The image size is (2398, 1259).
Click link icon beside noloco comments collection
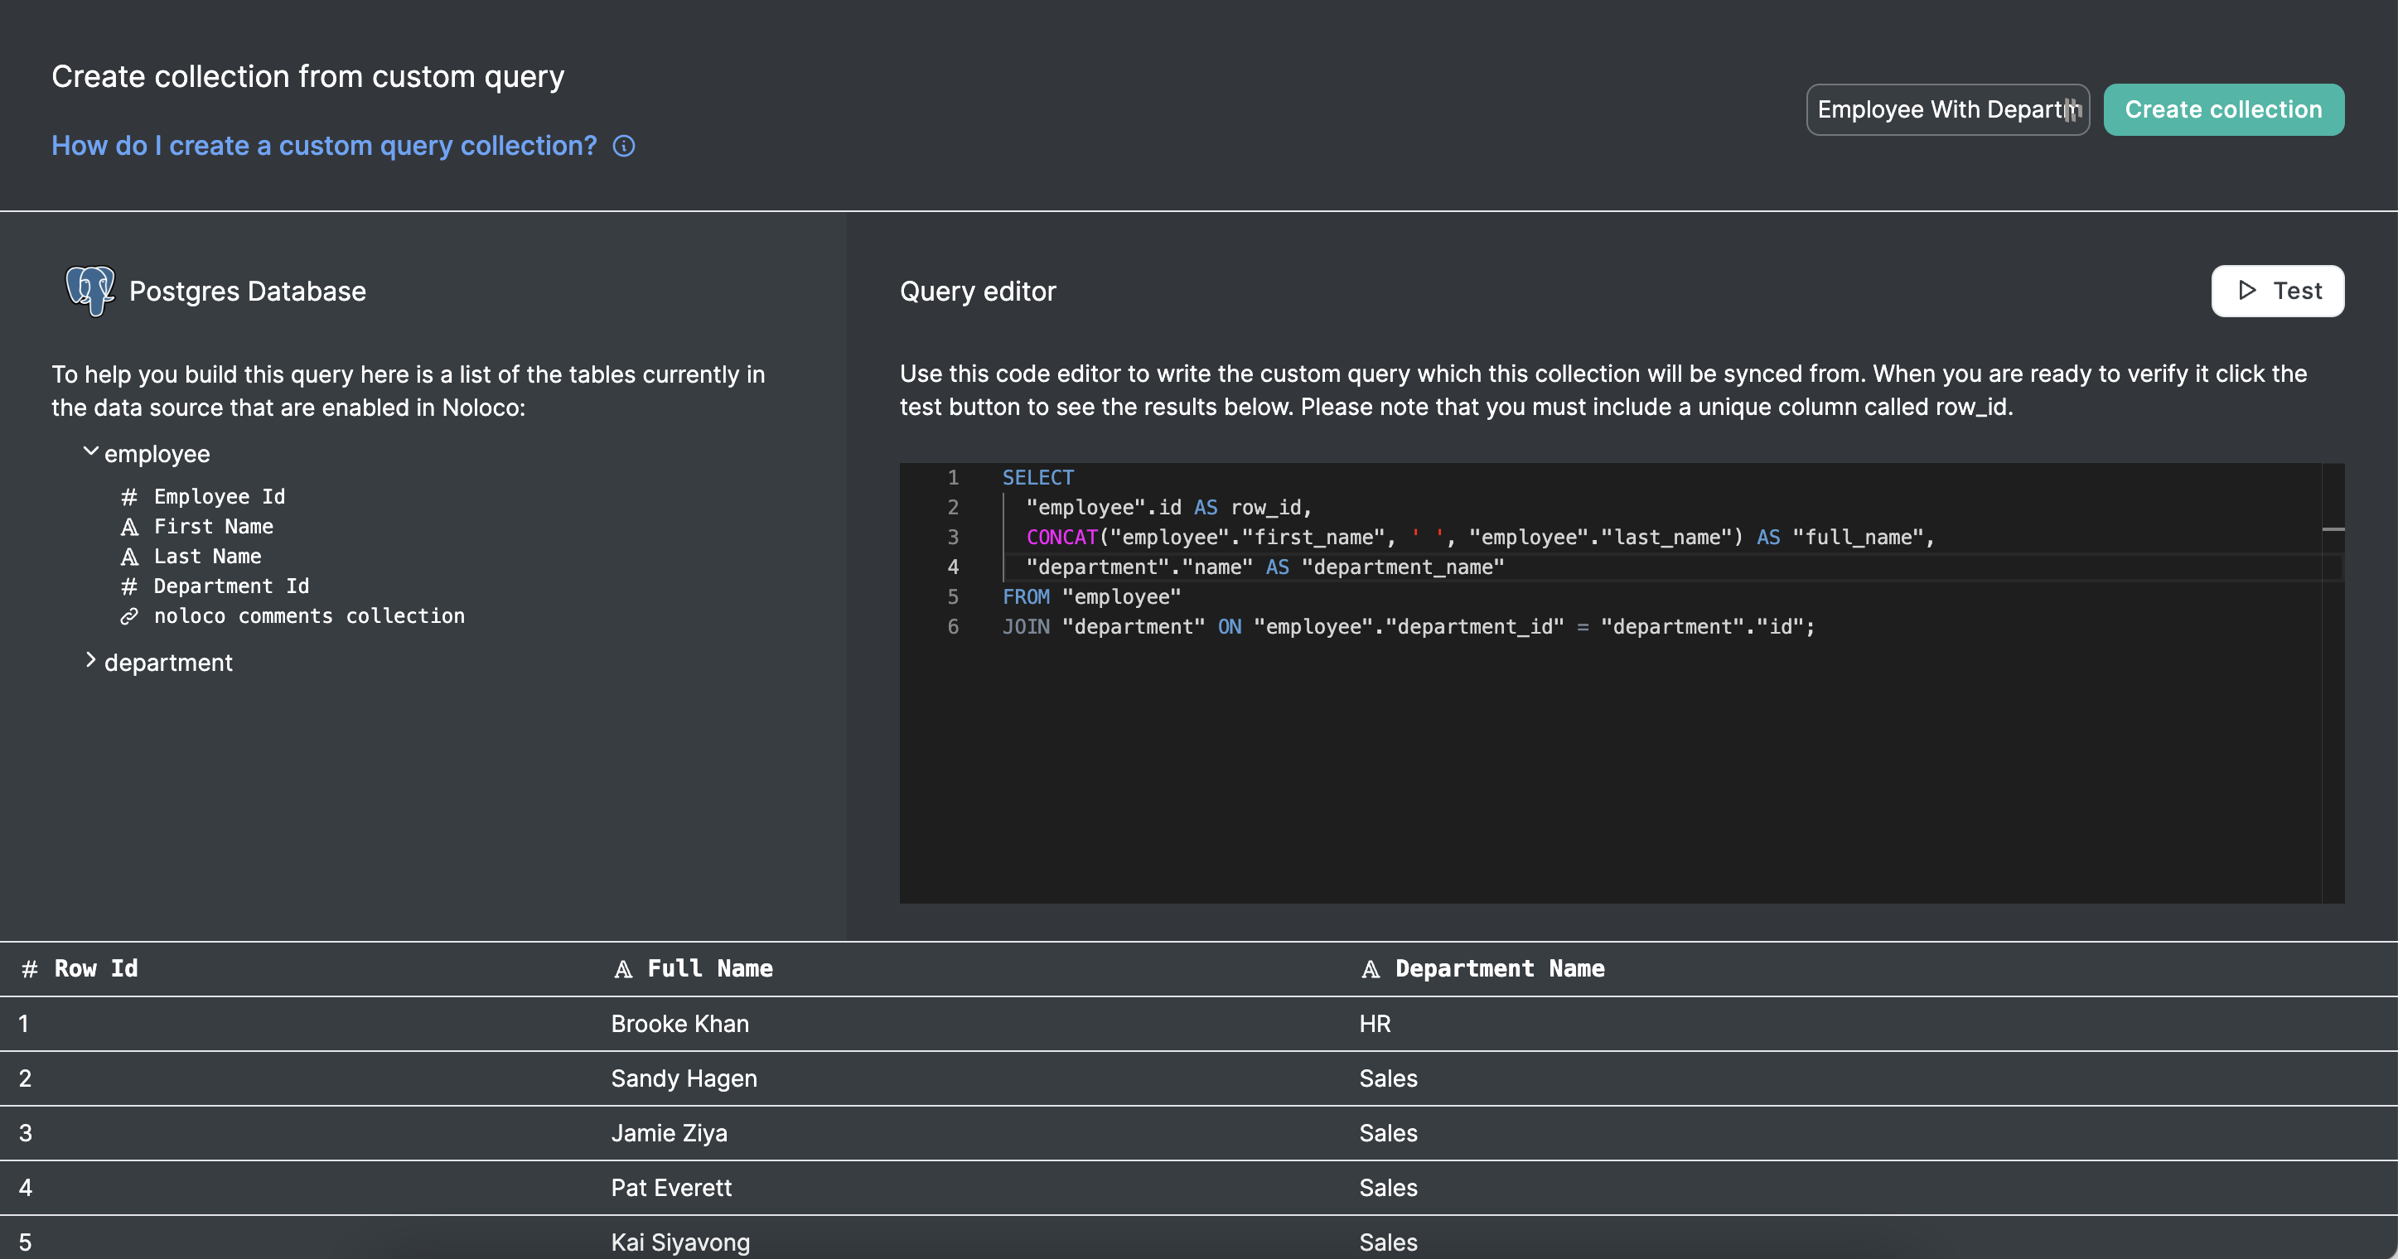129,616
